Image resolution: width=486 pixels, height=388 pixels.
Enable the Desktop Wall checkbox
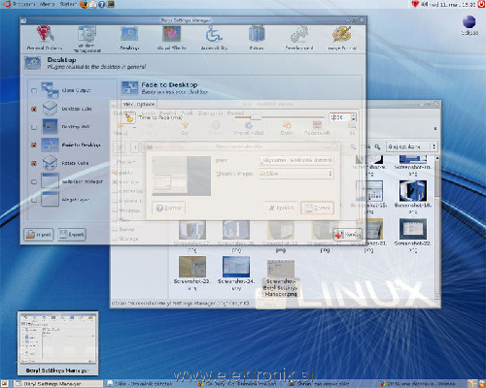coord(34,127)
